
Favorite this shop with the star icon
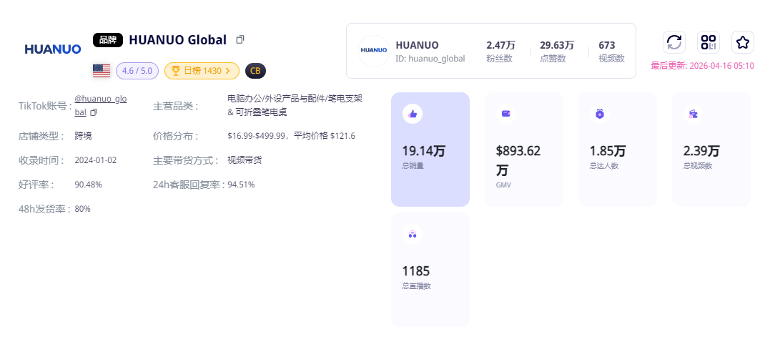(742, 42)
